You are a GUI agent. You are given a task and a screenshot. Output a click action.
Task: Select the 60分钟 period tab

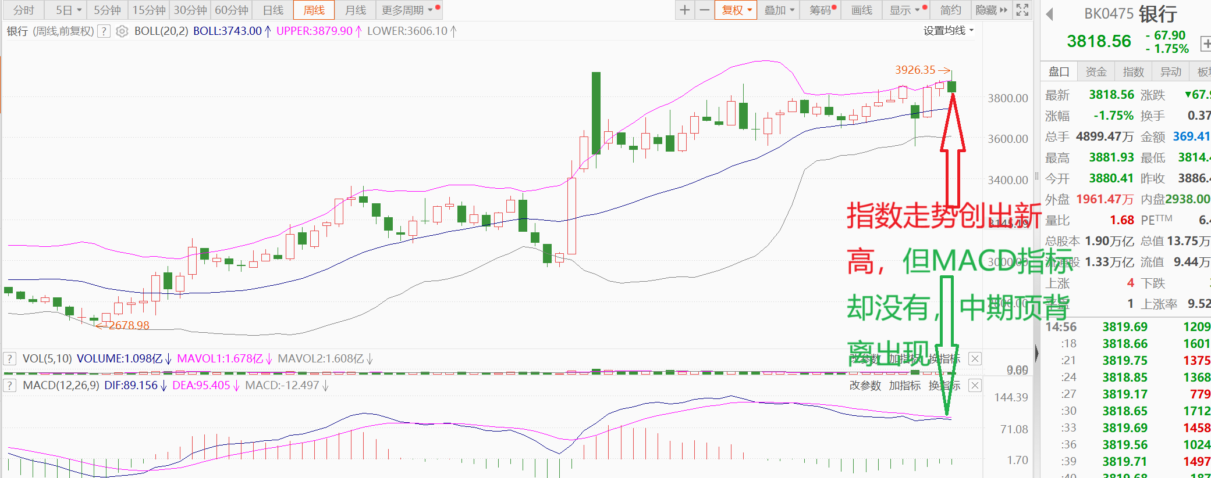pos(232,10)
